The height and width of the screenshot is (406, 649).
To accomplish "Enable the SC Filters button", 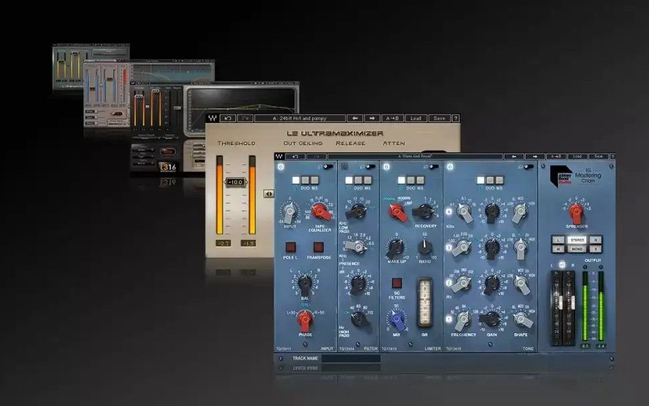I will (397, 283).
